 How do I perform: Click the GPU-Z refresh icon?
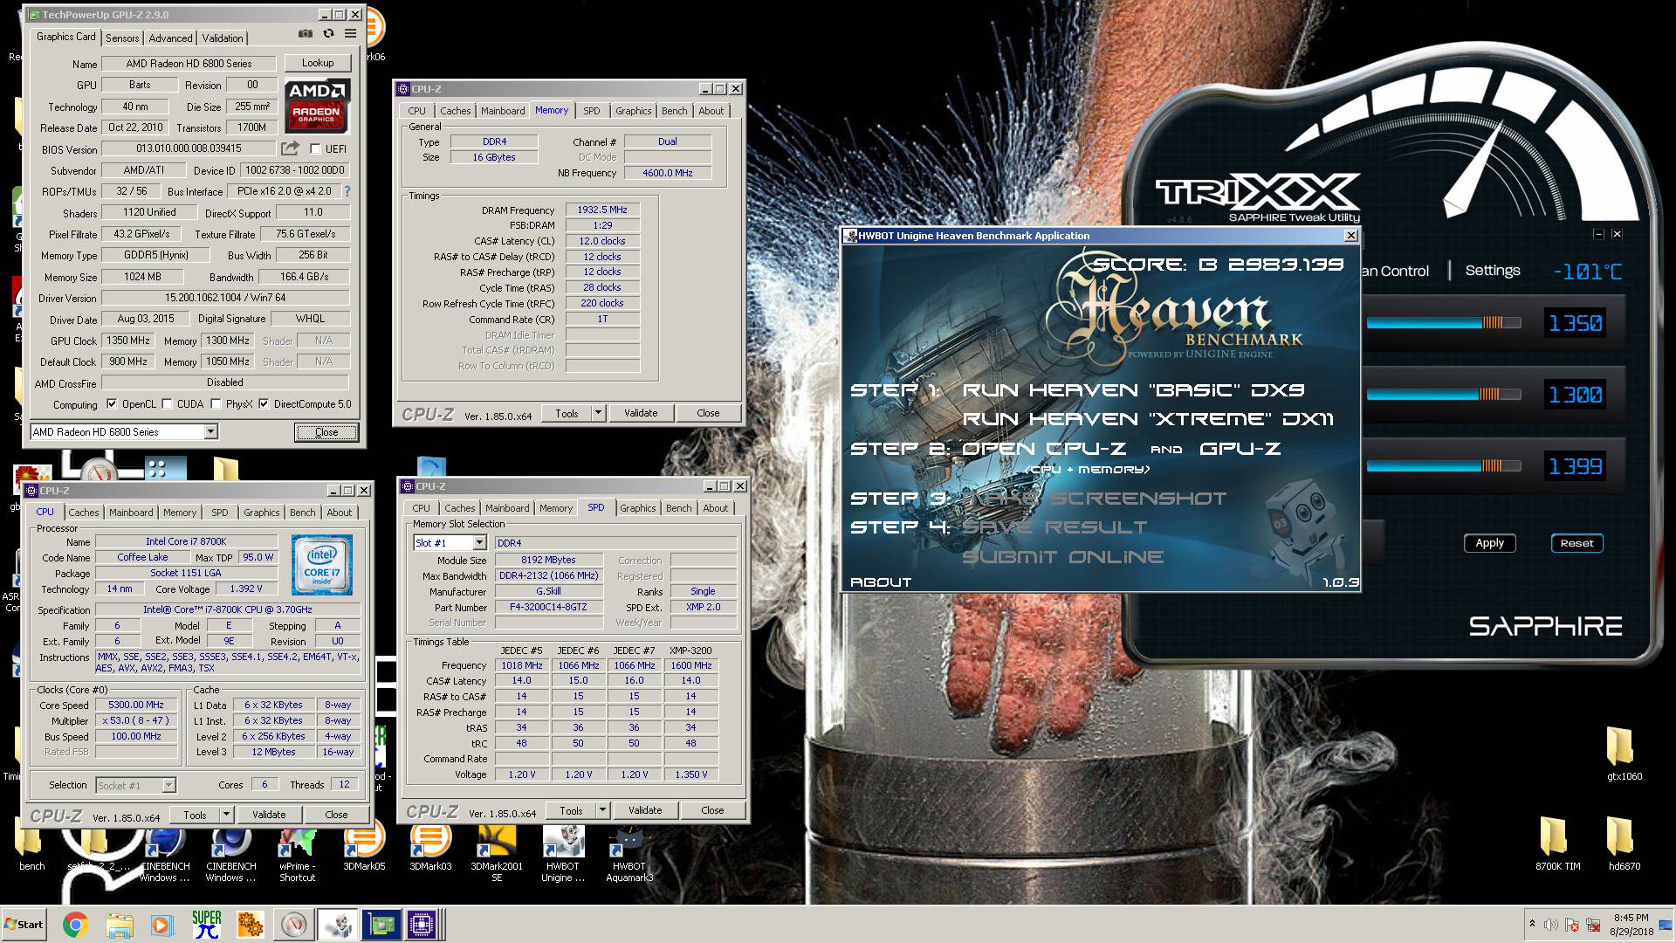[x=328, y=33]
